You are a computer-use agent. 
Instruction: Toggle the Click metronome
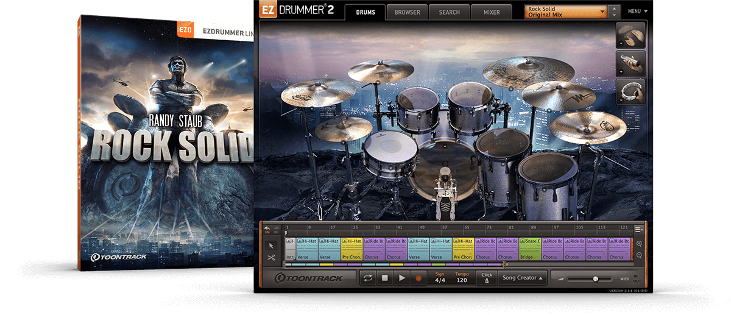click(486, 278)
